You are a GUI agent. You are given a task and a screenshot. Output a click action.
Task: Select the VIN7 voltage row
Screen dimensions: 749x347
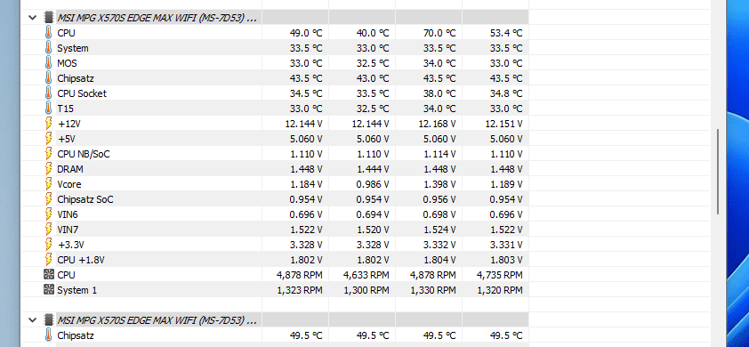pyautogui.click(x=275, y=230)
